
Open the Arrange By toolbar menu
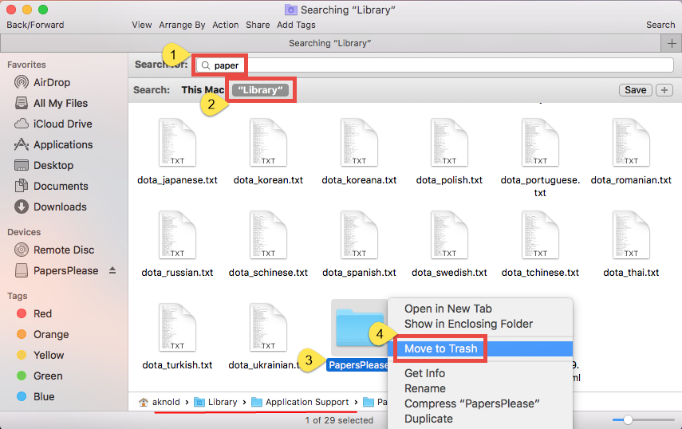tap(182, 25)
